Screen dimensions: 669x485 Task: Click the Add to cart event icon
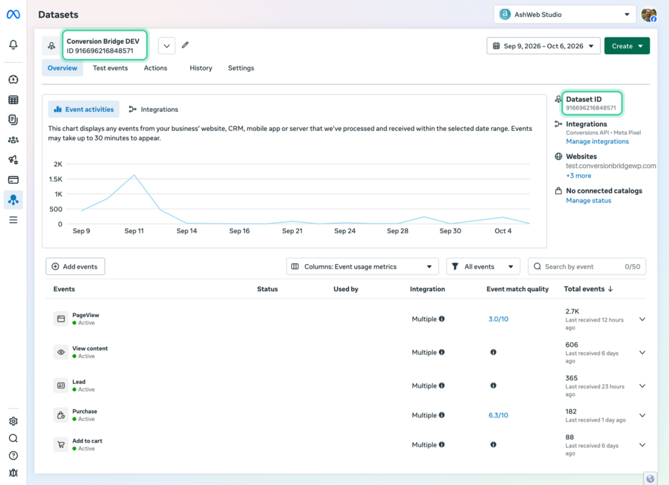(61, 444)
